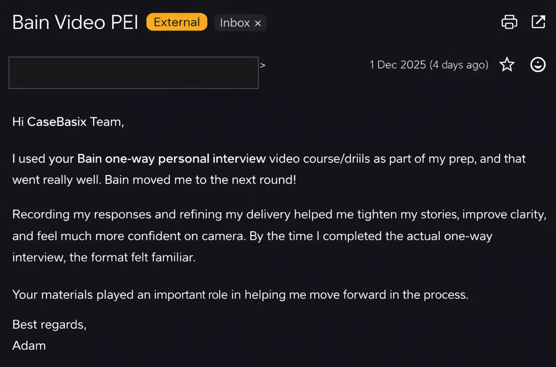The image size is (556, 367).
Task: Add an emoji reaction to the email
Action: 538,65
